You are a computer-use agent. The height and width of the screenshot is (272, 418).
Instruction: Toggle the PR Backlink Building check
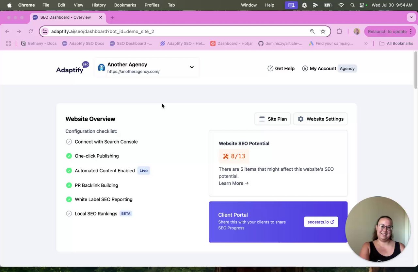[69, 185]
